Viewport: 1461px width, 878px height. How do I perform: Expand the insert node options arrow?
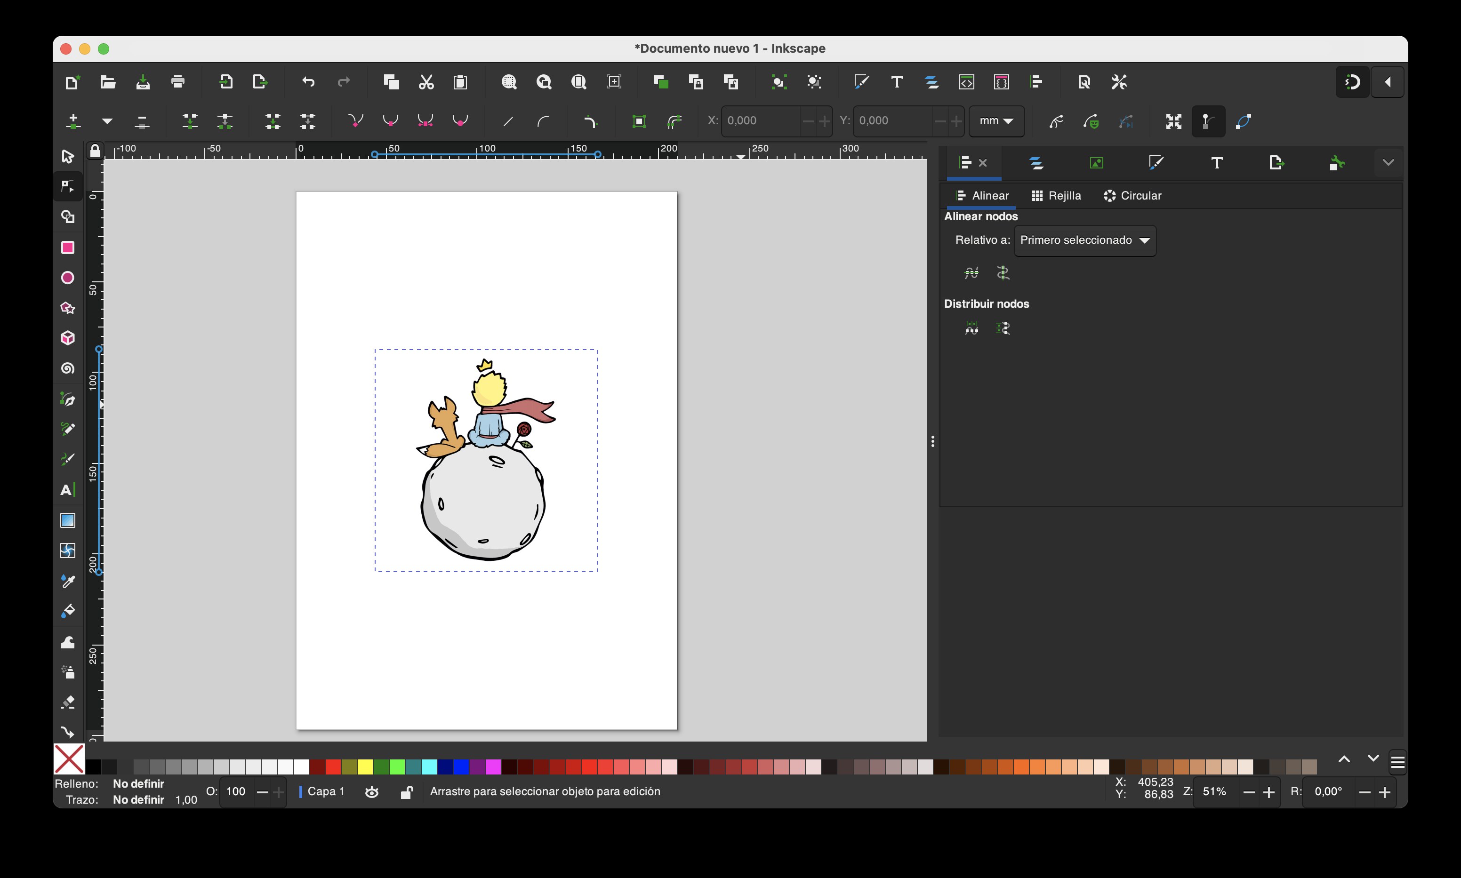[x=107, y=121]
